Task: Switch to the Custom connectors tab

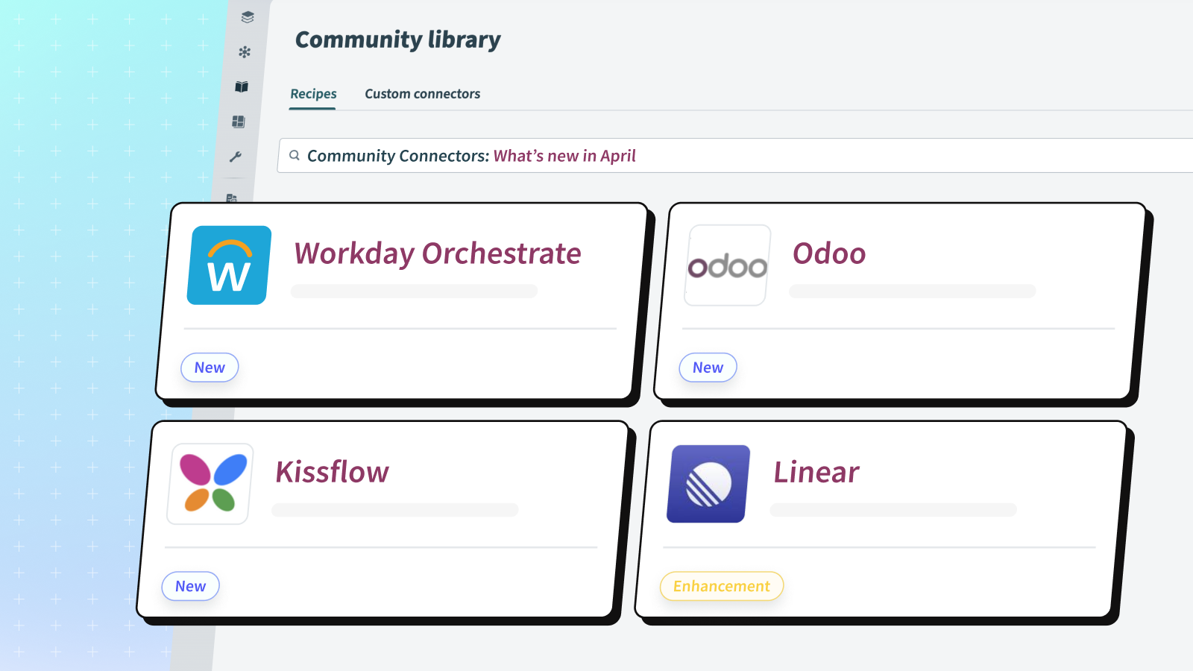Action: pos(422,94)
